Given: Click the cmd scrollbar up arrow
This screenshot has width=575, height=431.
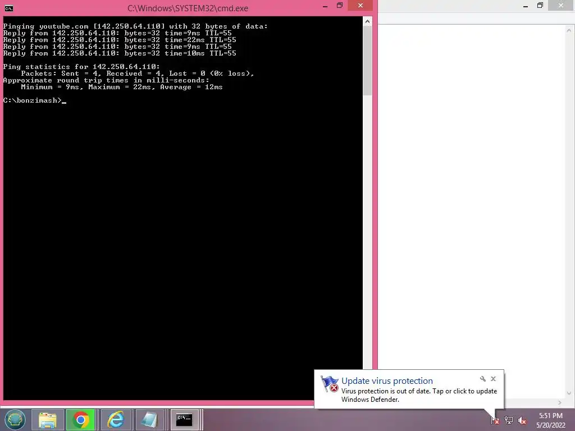Looking at the screenshot, I should 367,22.
